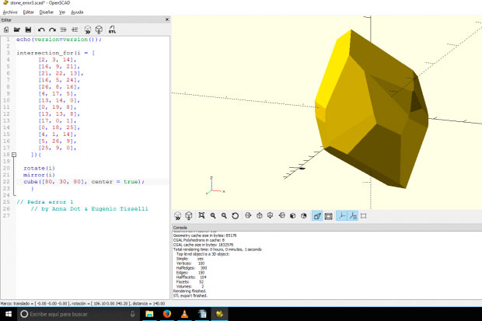Click Render icon in the viewport toolbar

pyautogui.click(x=189, y=215)
